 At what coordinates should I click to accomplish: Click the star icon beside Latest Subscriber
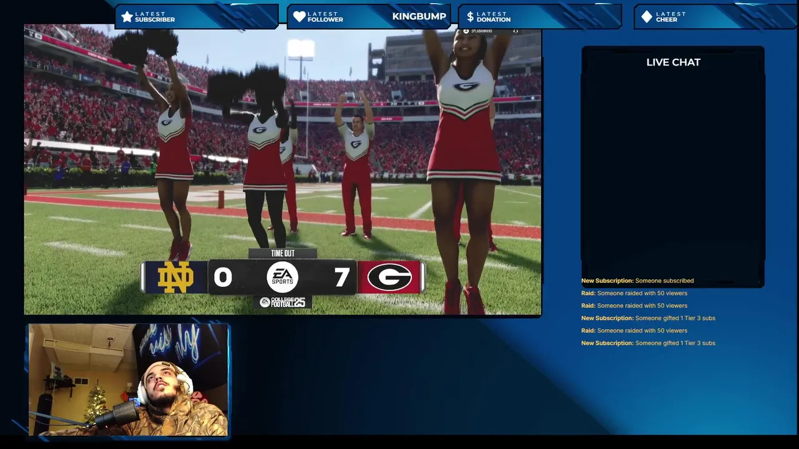click(x=127, y=17)
